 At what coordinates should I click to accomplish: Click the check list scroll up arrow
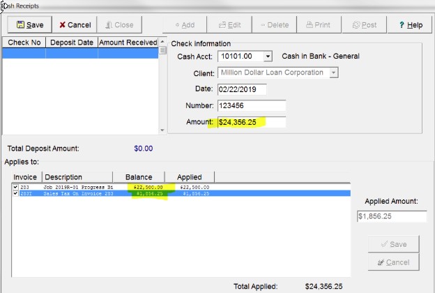pos(162,42)
